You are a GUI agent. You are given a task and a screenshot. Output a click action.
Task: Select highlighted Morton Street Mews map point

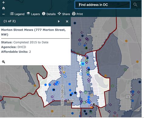pyautogui.click(x=83, y=64)
